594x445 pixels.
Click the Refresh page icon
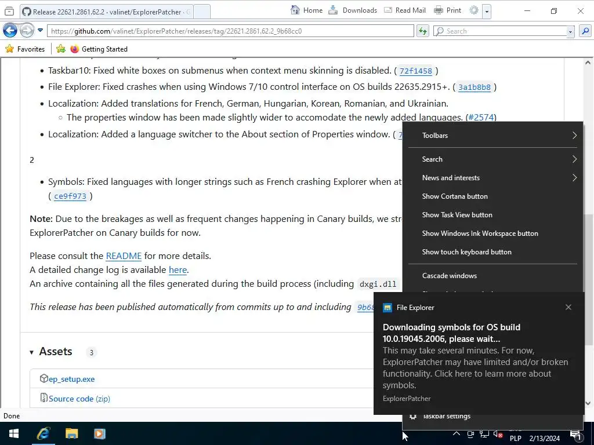coord(423,31)
